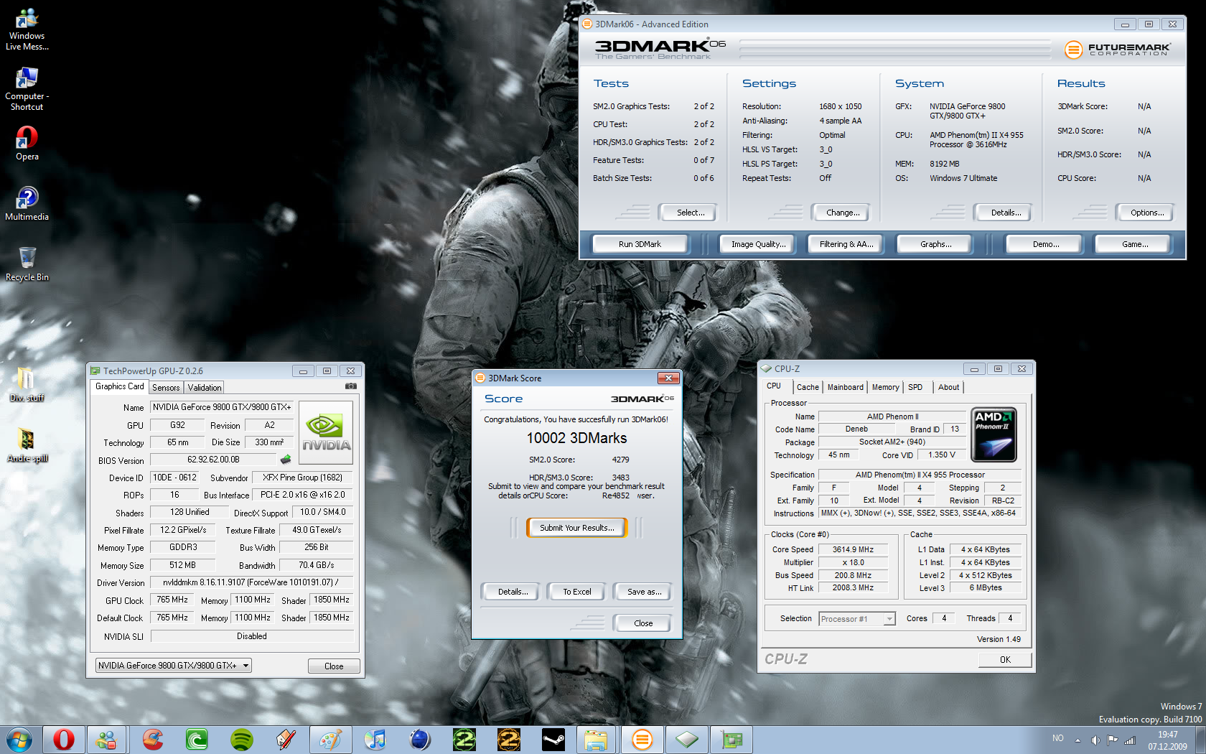This screenshot has height=754, width=1206.
Task: Launch Opera from the desktop icon
Action: 27,143
